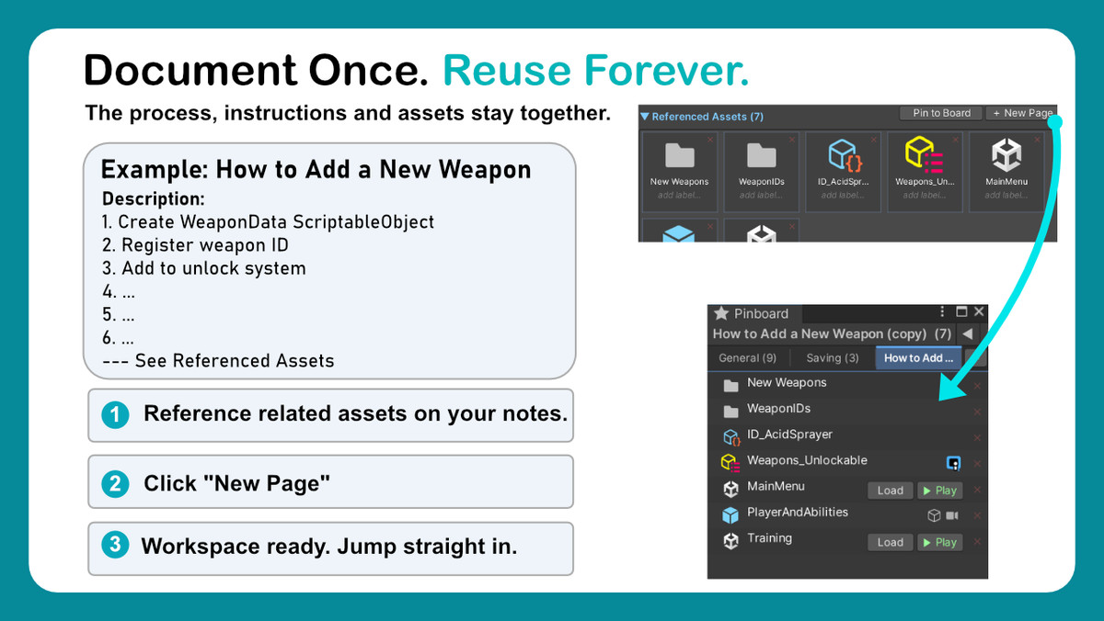Click the Training scene icon in Pinboard
The image size is (1104, 621).
point(730,541)
